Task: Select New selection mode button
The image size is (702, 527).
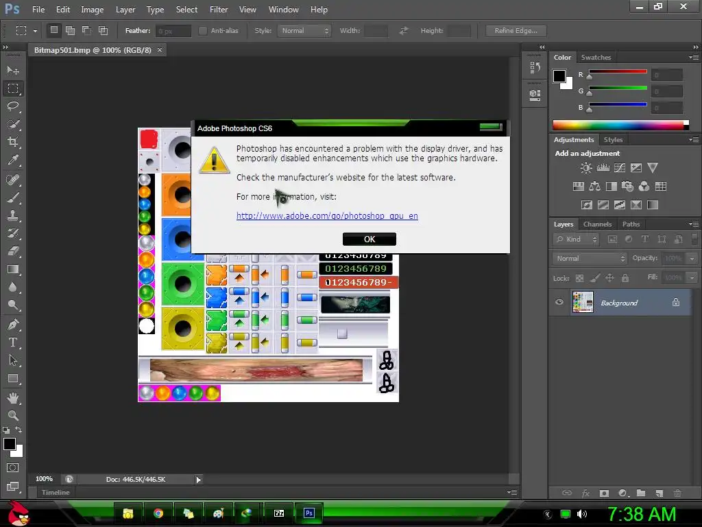Action: 53,30
